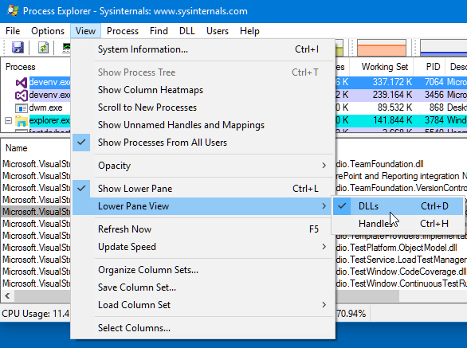The height and width of the screenshot is (348, 467).
Task: Choose Save Column Set
Action: [x=202, y=287]
